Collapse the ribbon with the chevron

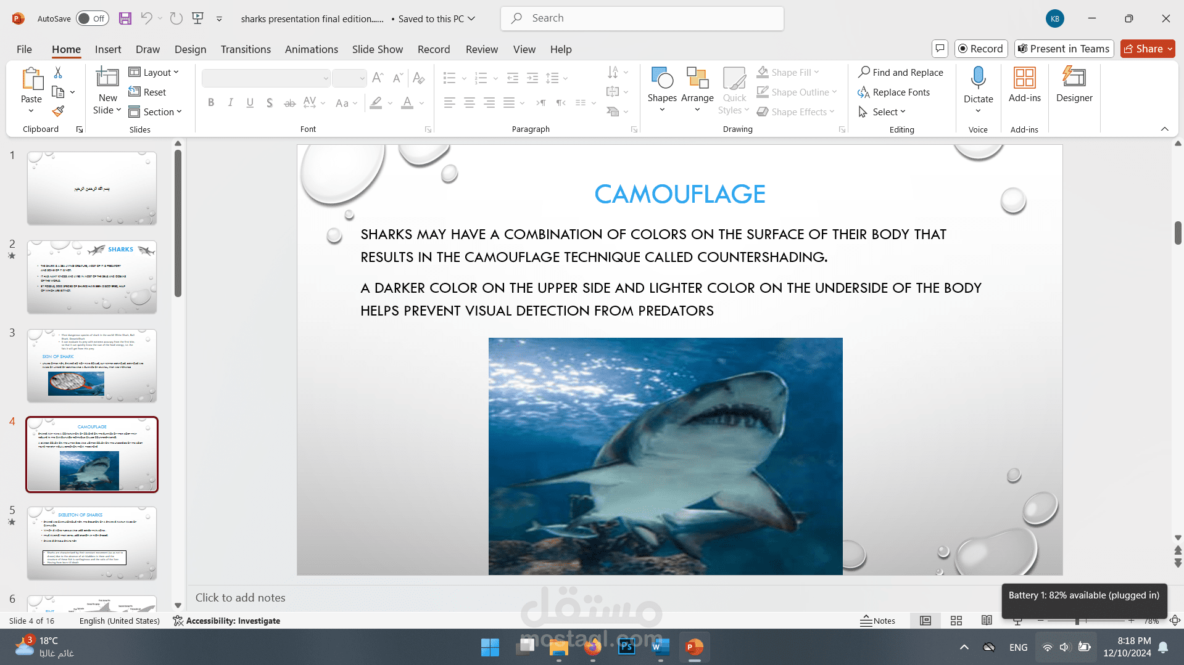(x=1164, y=129)
